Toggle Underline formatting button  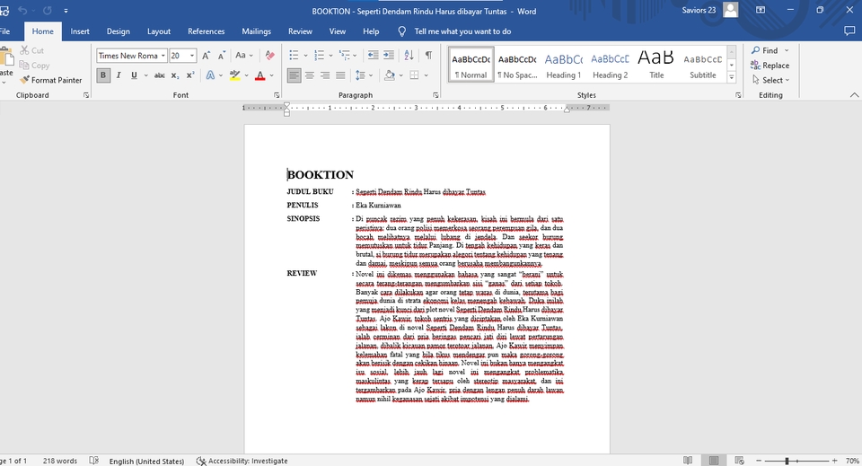click(134, 75)
